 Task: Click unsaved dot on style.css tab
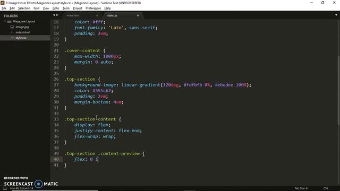[138, 15]
